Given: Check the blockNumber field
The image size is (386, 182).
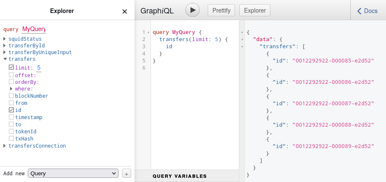Looking at the screenshot, I should pos(11,96).
